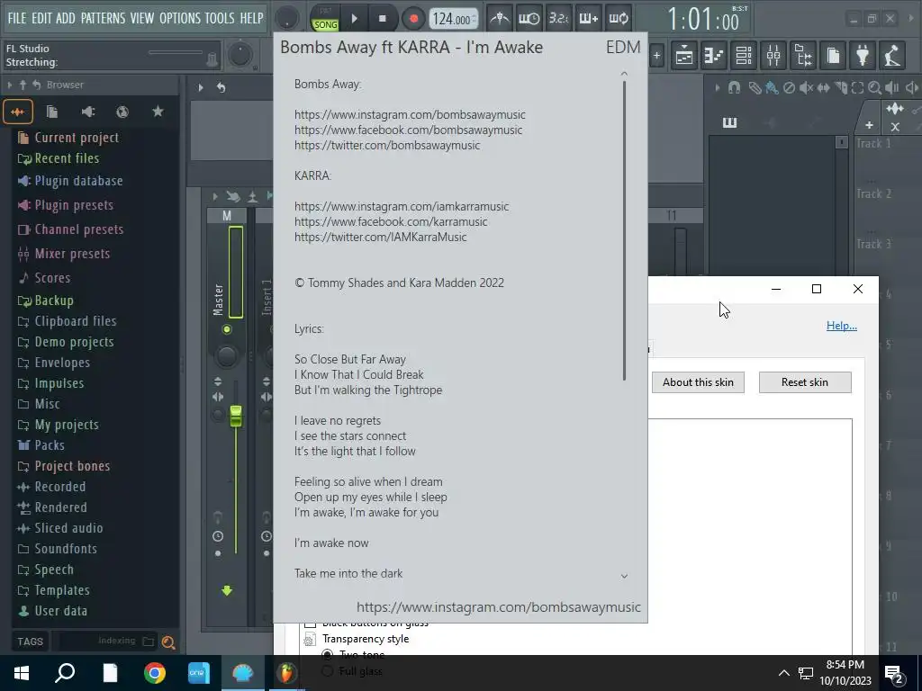The width and height of the screenshot is (922, 691).
Task: Select the playlist zoom magnifier tool
Action: click(874, 88)
